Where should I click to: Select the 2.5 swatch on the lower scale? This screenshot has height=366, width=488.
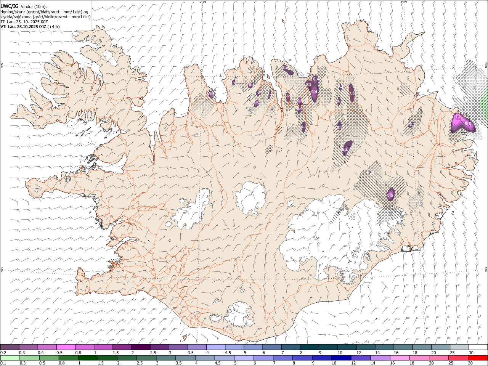tap(146, 358)
